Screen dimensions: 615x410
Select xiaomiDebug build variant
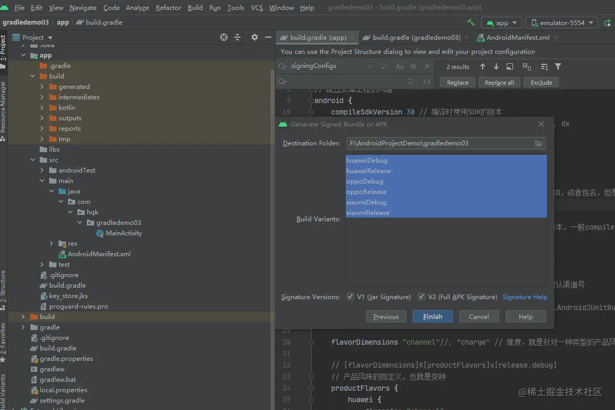click(x=446, y=202)
